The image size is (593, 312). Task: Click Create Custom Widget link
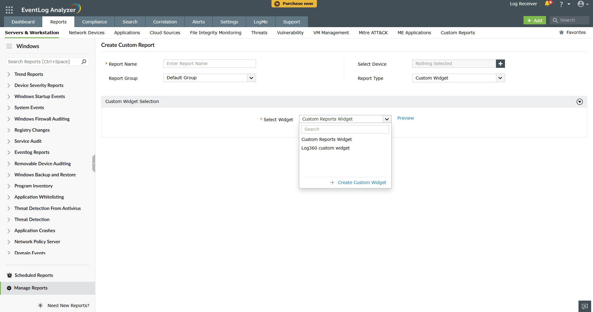(x=362, y=183)
